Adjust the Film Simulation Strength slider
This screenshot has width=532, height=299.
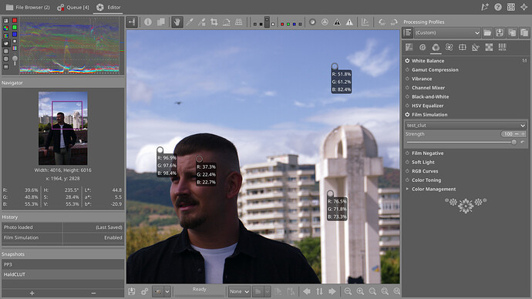click(460, 143)
